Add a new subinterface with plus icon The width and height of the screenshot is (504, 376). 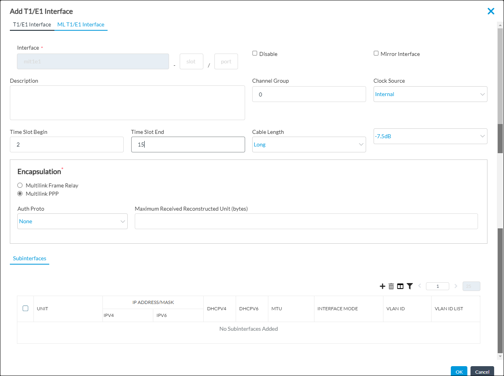click(382, 286)
